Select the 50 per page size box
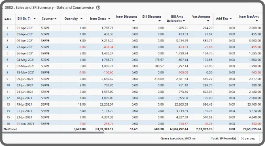 click(249, 138)
